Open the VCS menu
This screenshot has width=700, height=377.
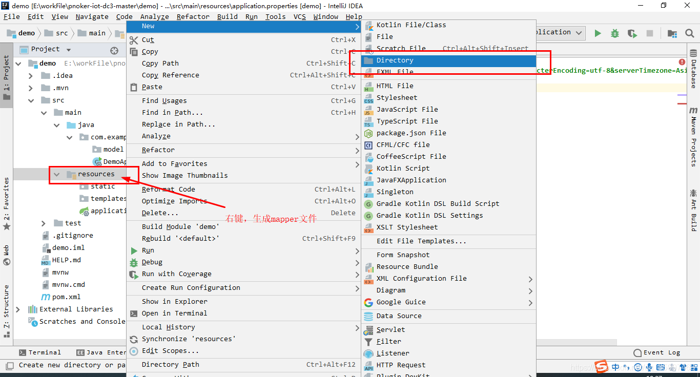(x=300, y=16)
